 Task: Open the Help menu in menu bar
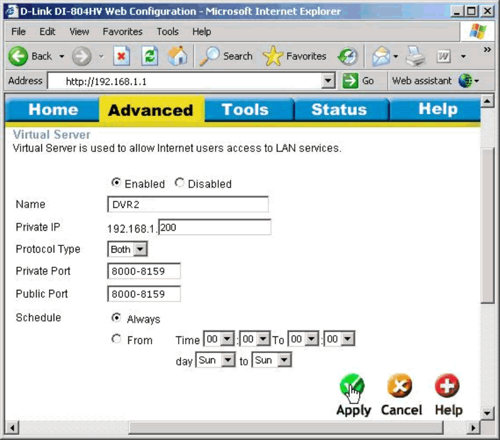[201, 32]
